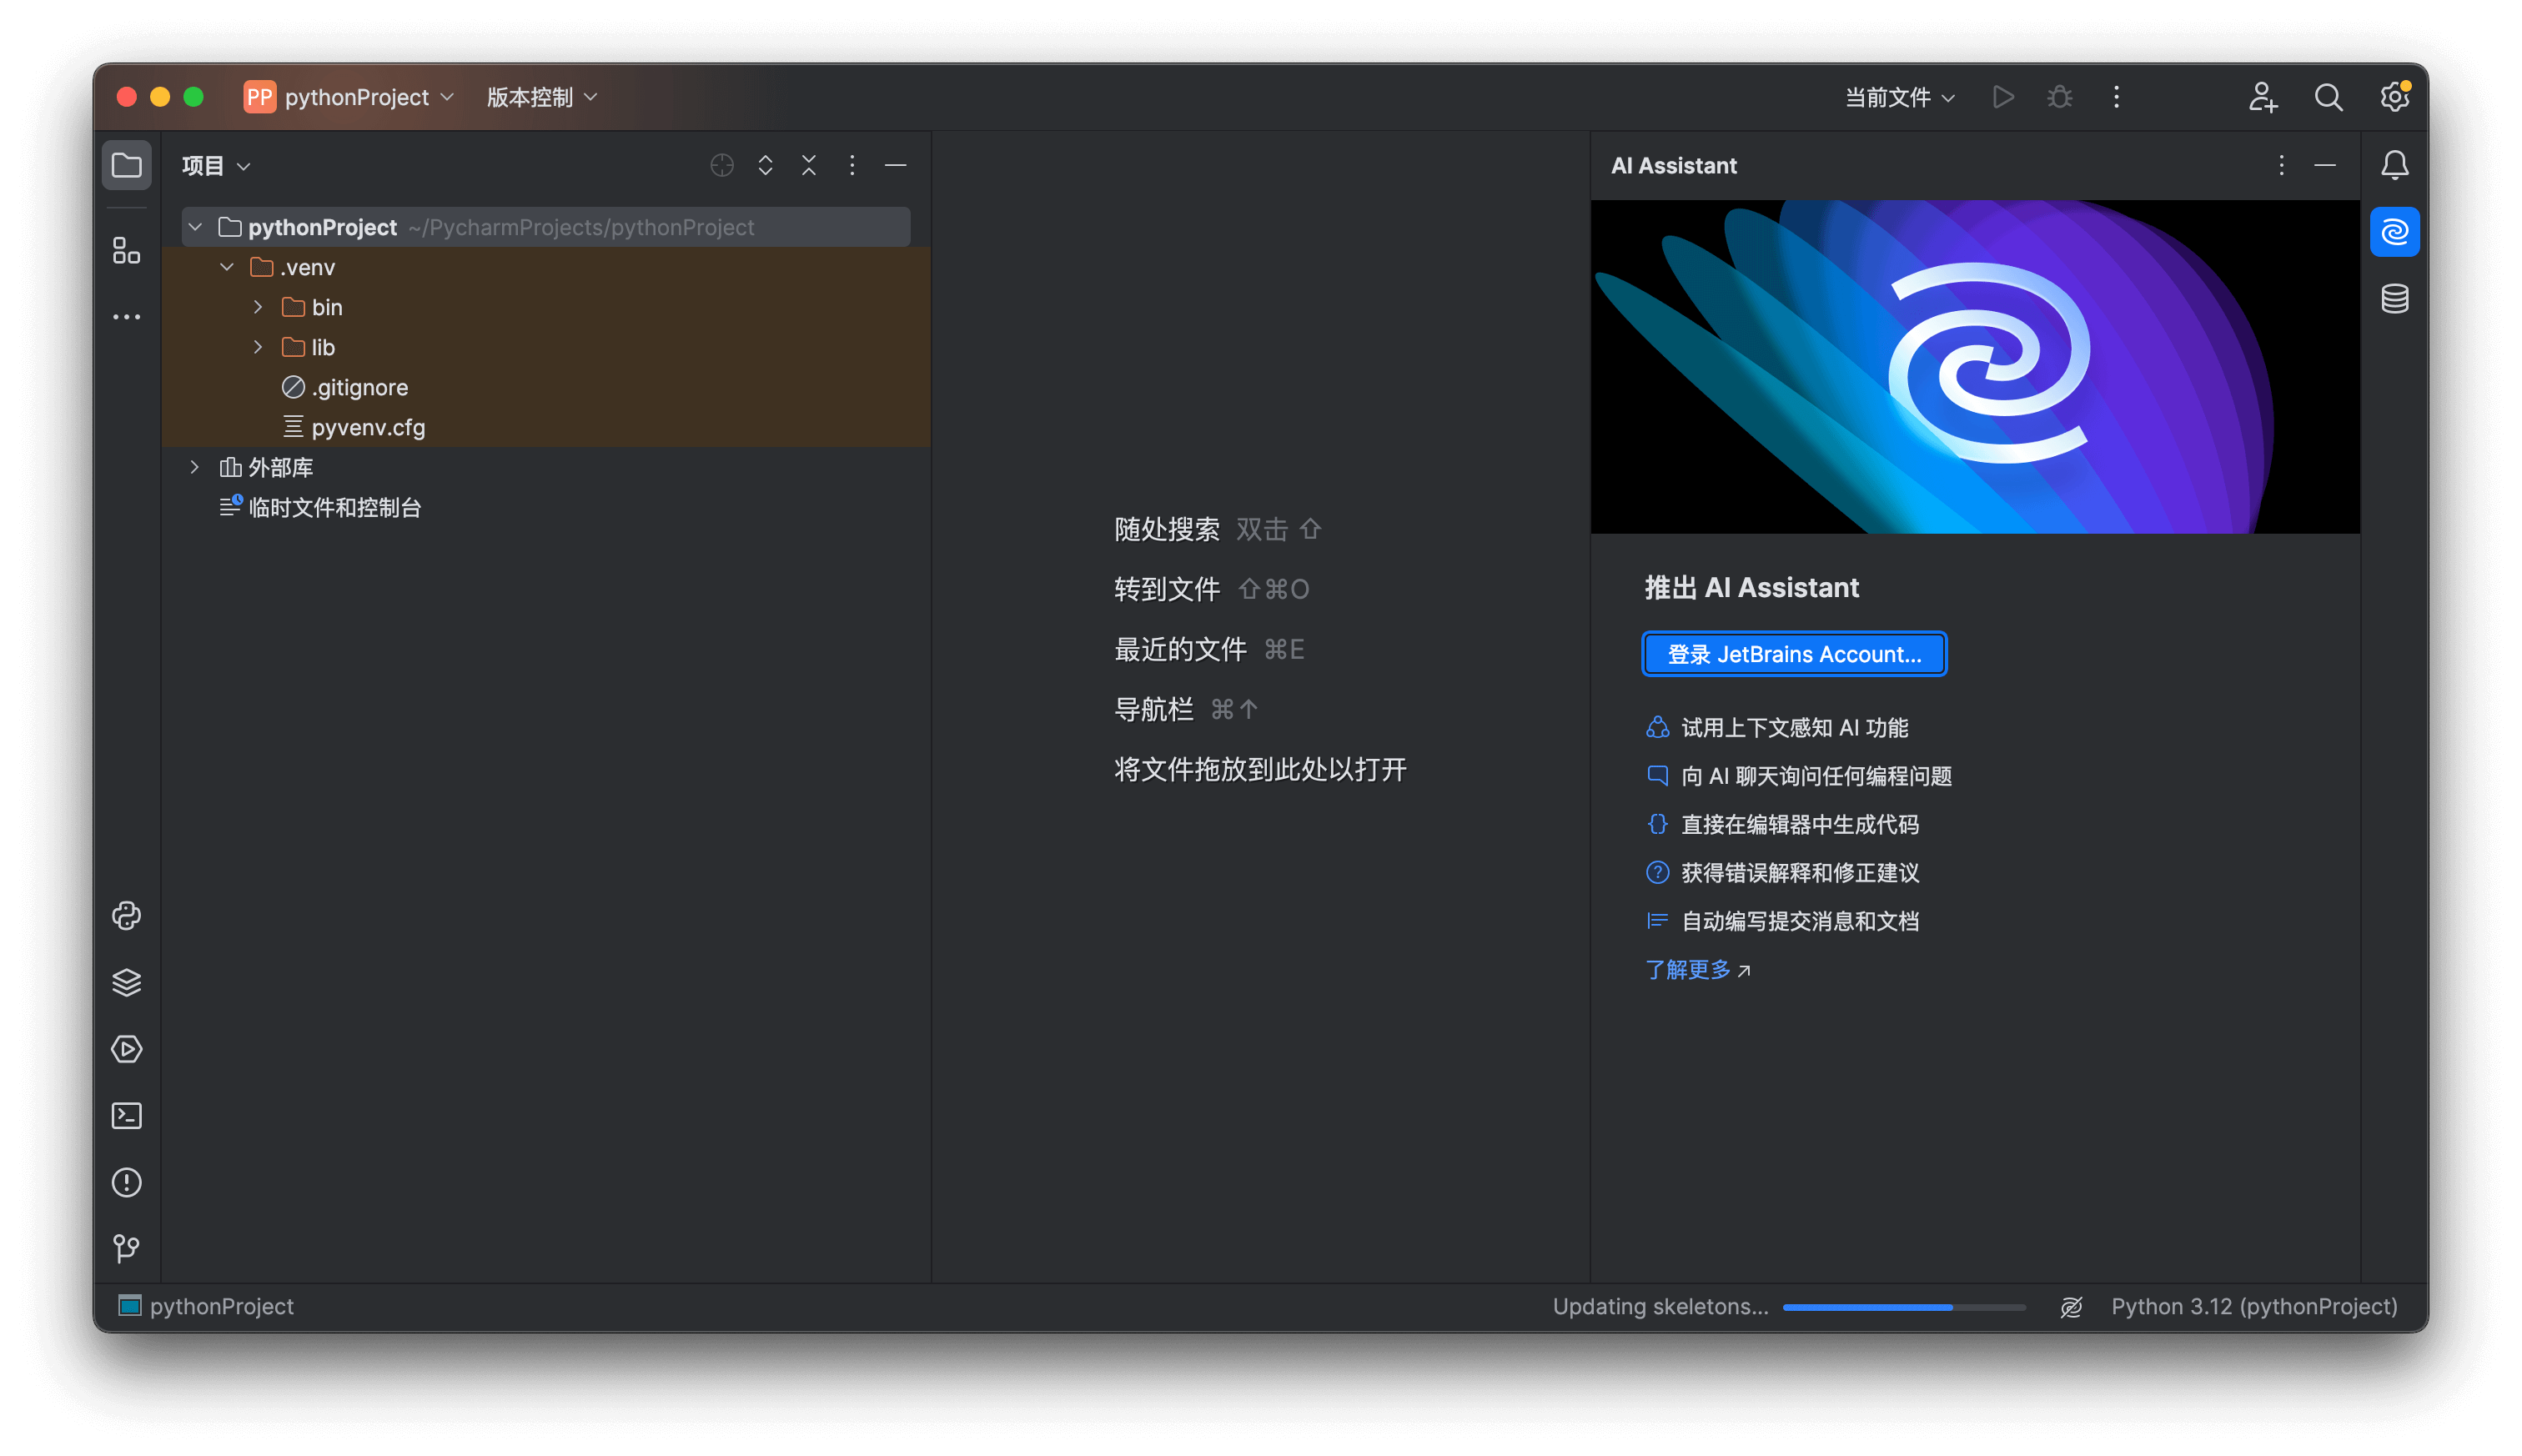Click the AI Assistant banner image
This screenshot has width=2522, height=1456.
[1974, 366]
